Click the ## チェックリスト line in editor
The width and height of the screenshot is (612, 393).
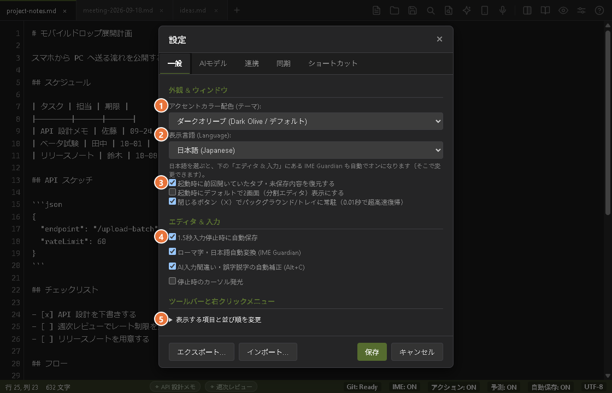pos(65,290)
